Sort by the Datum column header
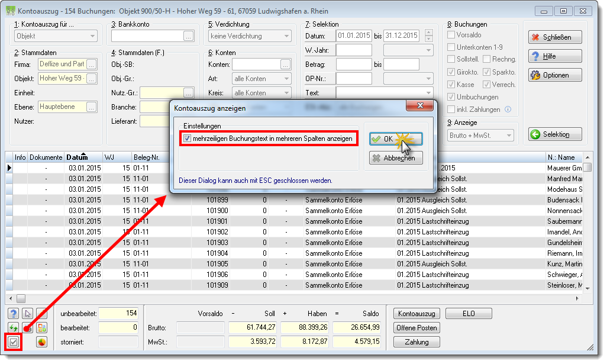 (x=77, y=157)
